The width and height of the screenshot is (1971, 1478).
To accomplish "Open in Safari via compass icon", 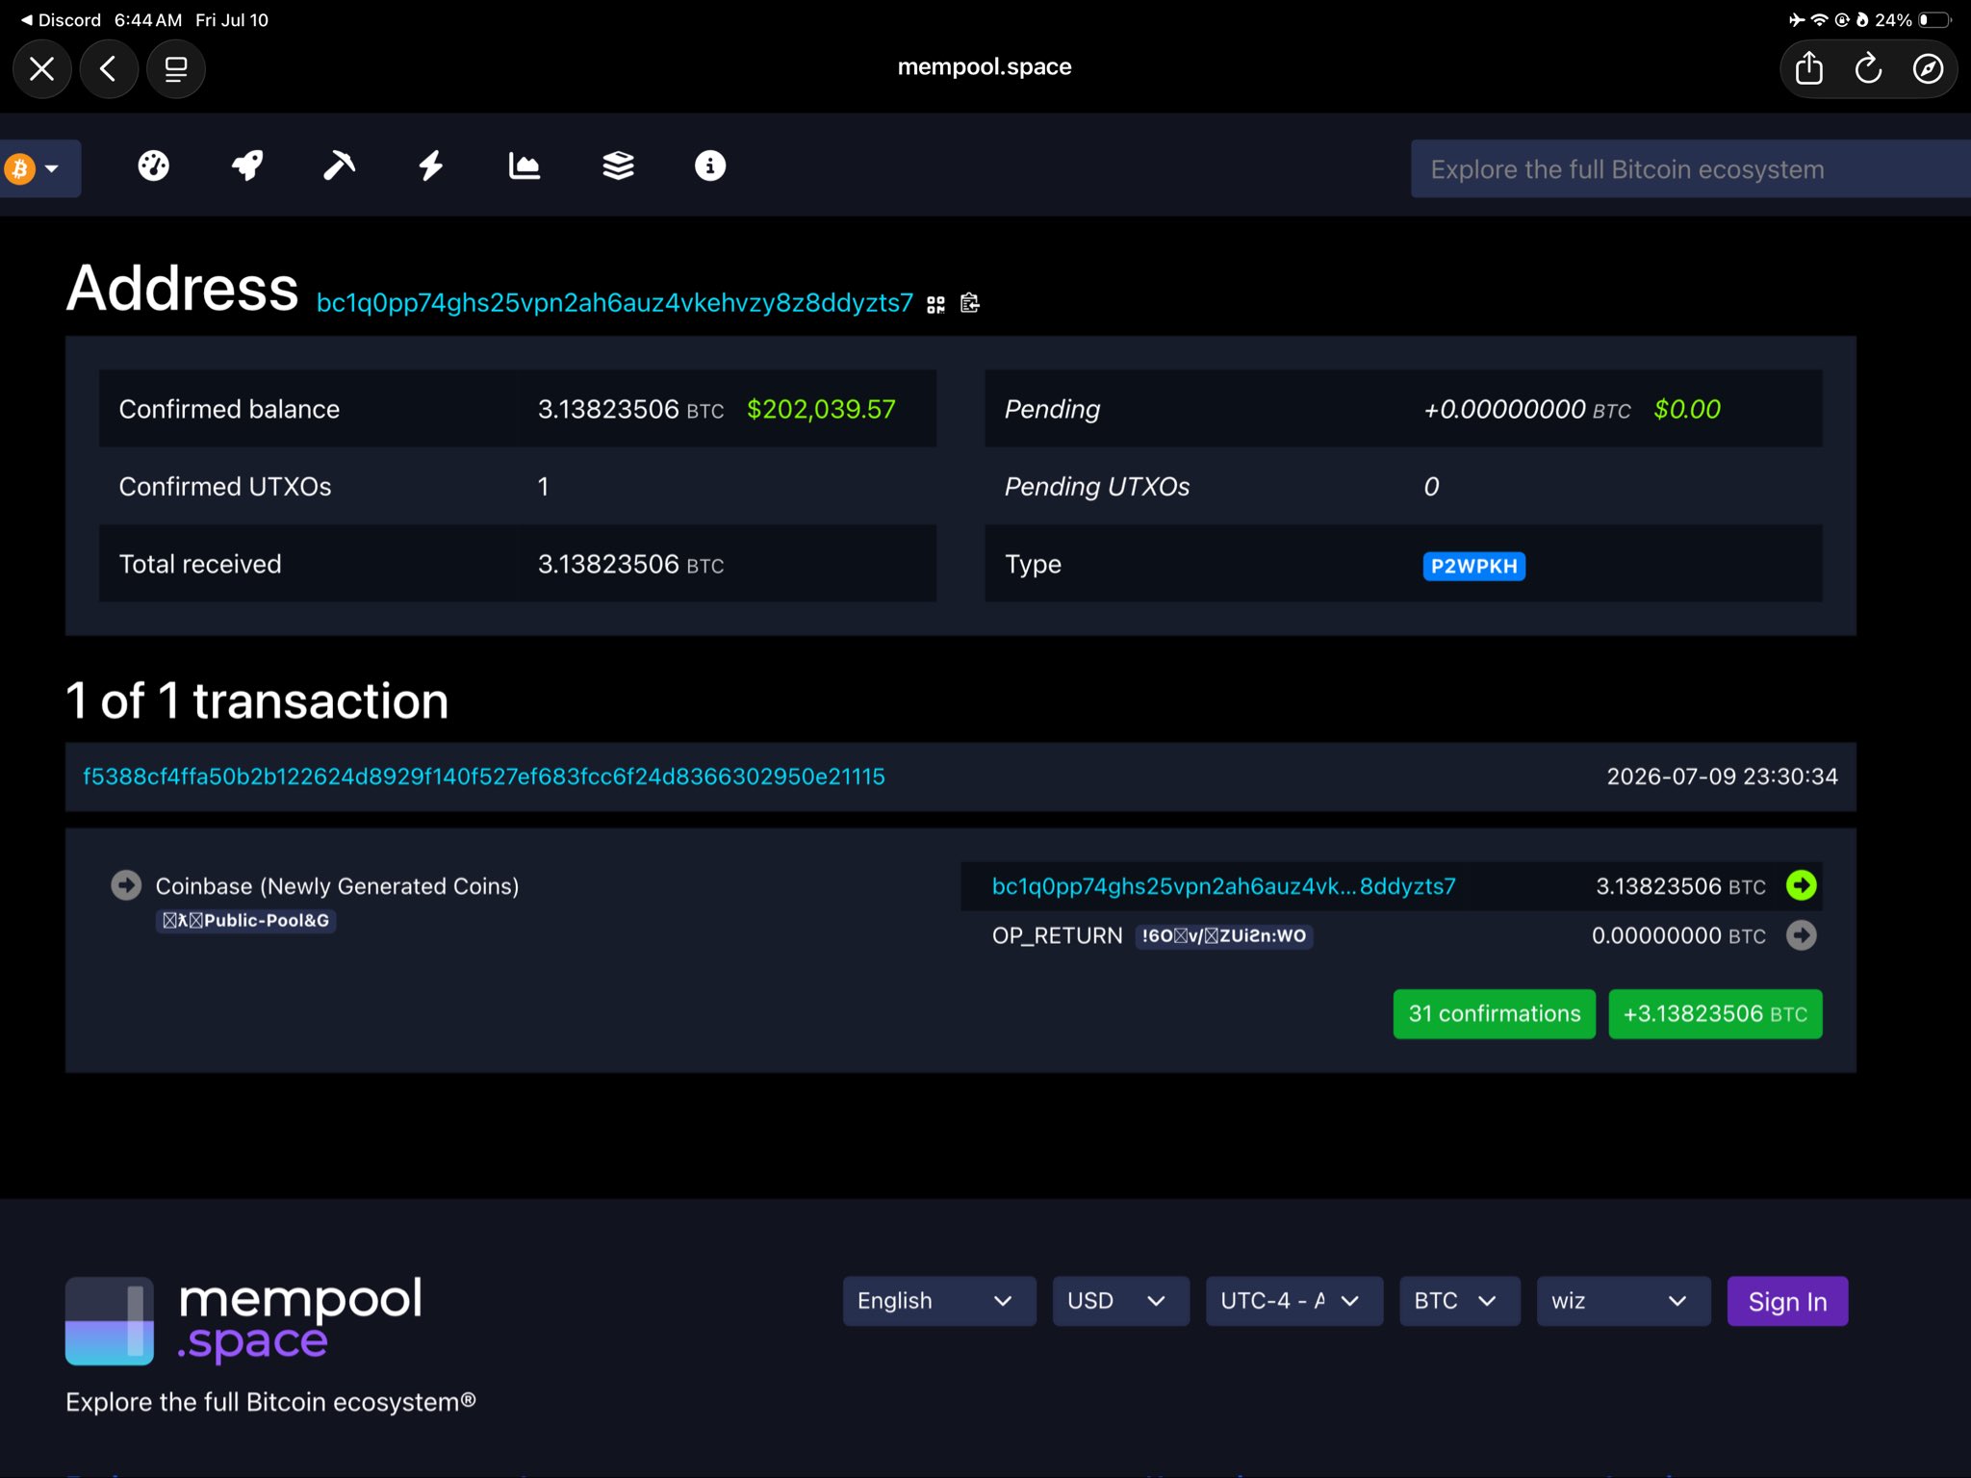I will (x=1928, y=69).
